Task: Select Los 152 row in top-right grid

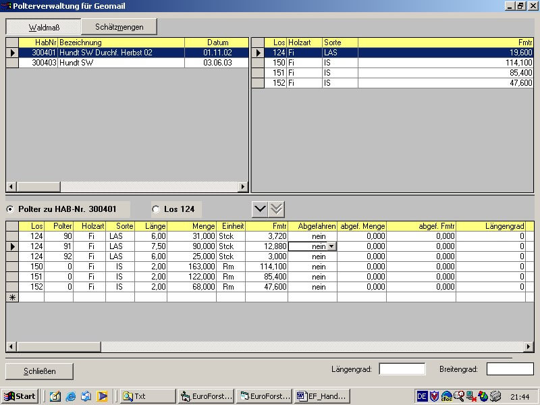Action: point(393,82)
